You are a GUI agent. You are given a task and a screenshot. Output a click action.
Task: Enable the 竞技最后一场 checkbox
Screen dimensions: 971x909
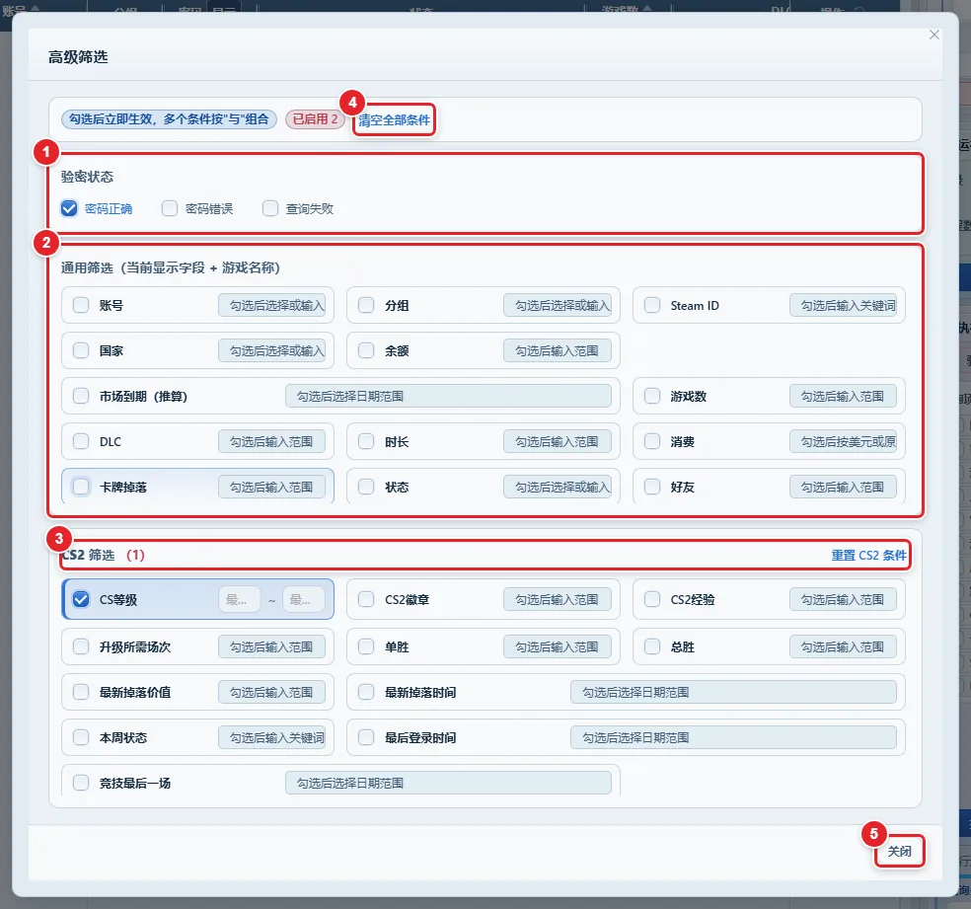click(81, 783)
